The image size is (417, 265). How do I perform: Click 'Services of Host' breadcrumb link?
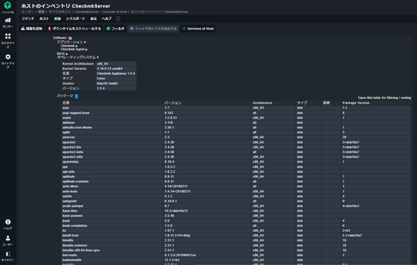pos(115,12)
